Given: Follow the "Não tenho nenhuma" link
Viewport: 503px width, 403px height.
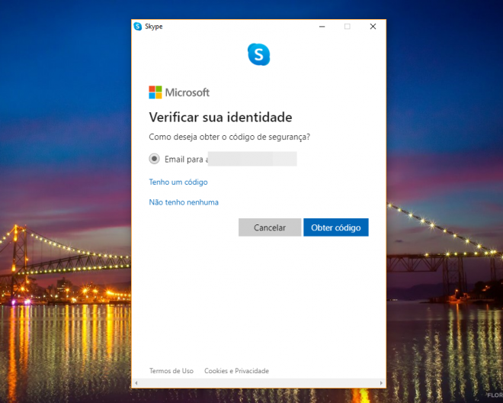Looking at the screenshot, I should click(184, 202).
